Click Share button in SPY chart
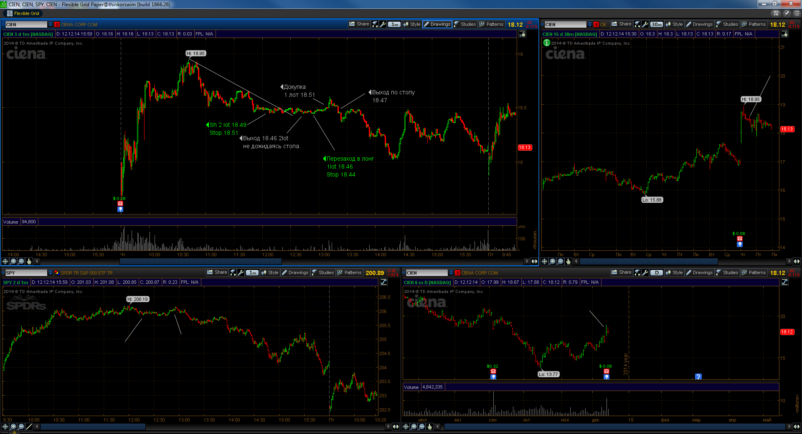Image resolution: width=802 pixels, height=434 pixels. click(217, 273)
